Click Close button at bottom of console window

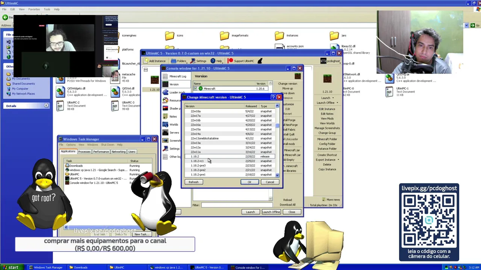(292, 212)
